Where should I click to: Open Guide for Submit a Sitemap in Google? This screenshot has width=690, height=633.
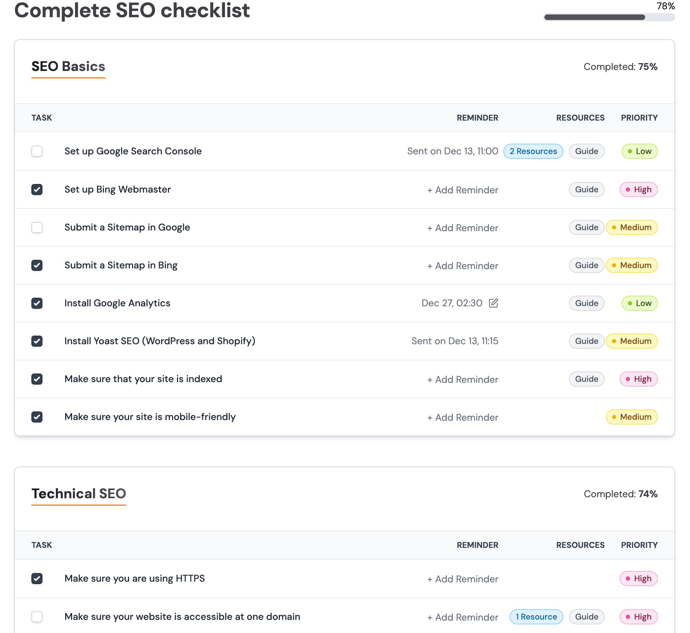587,227
